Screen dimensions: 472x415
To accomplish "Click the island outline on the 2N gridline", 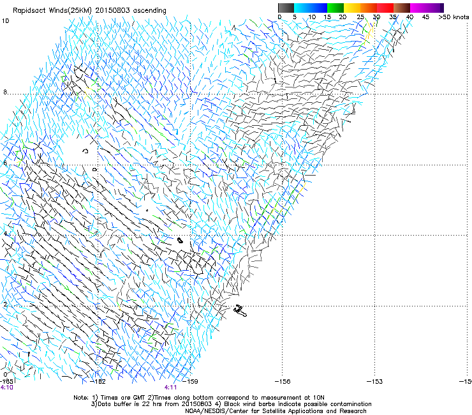I will [x=240, y=311].
